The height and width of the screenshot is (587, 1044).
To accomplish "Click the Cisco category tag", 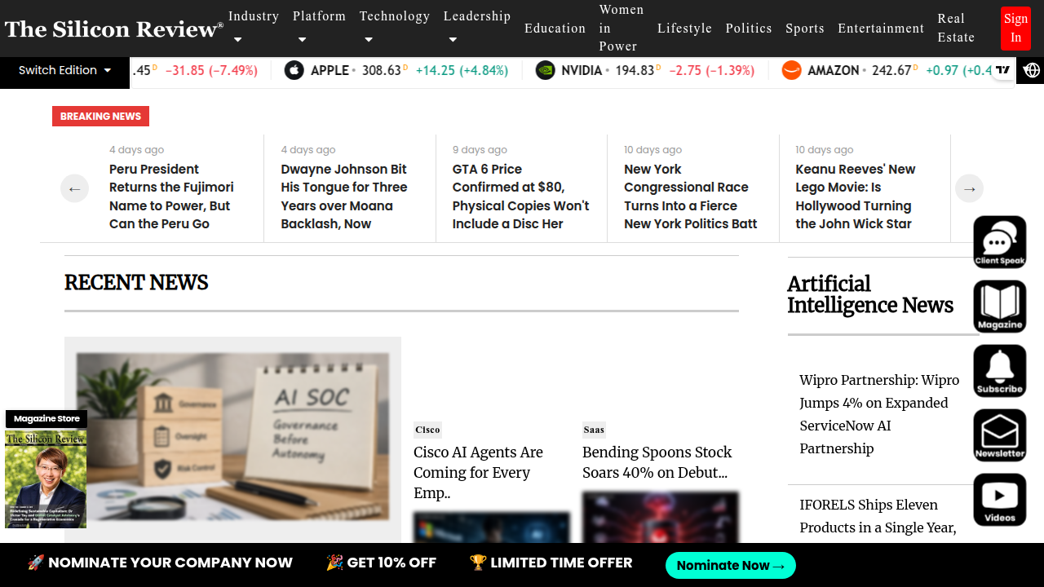I will point(427,430).
